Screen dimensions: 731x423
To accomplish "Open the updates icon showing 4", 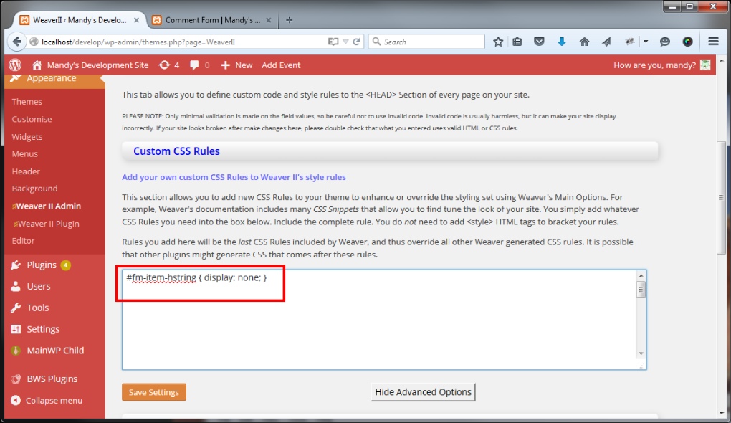I will click(x=169, y=65).
